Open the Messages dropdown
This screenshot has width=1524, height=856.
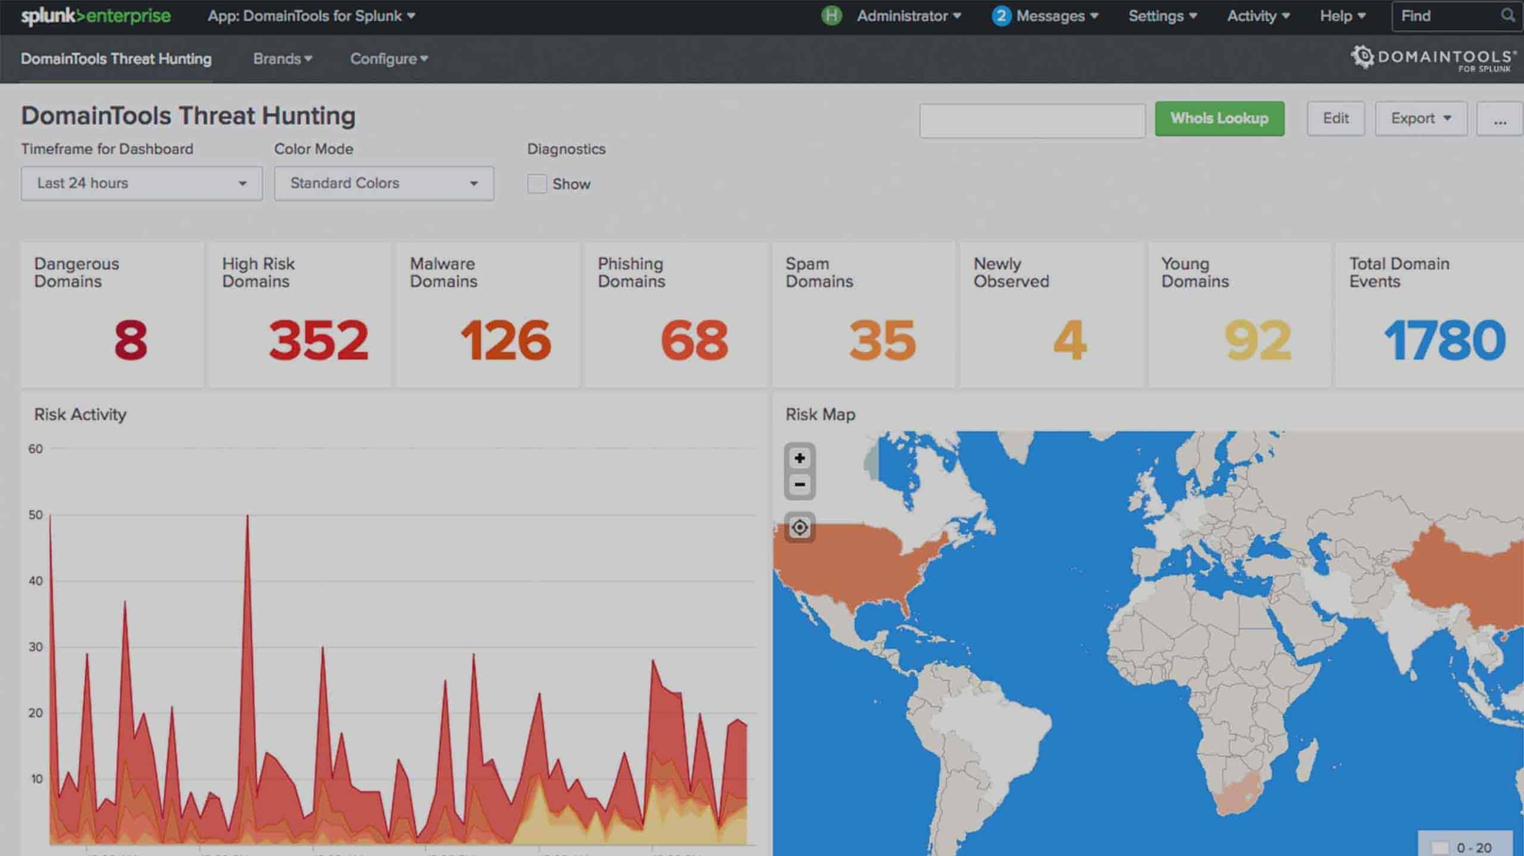(x=1057, y=16)
